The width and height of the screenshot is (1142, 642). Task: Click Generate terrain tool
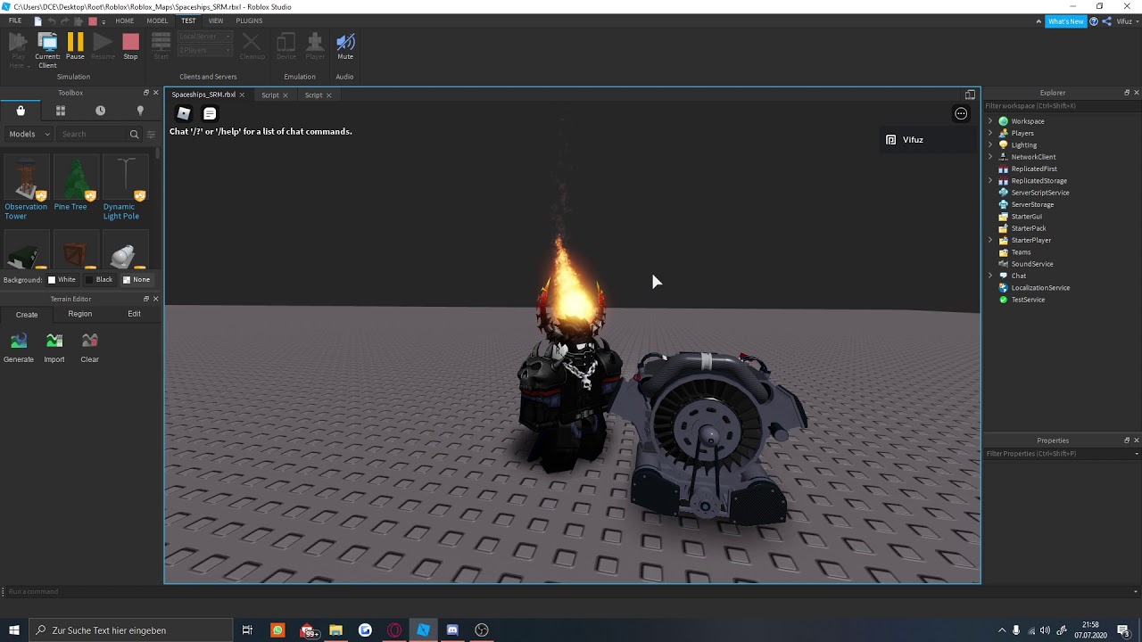(x=19, y=348)
